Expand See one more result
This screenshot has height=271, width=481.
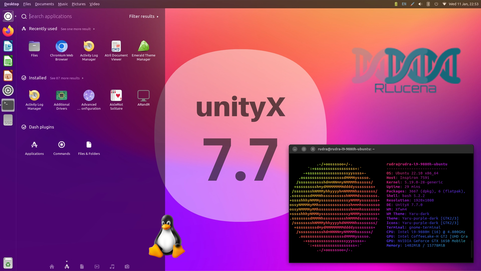click(78, 29)
